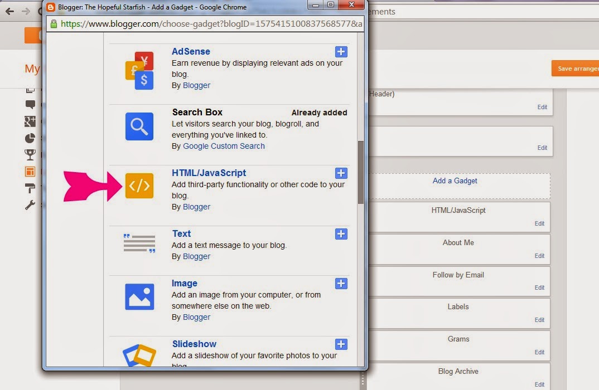Image resolution: width=599 pixels, height=390 pixels.
Task: Select the AdSense currency icon
Action: tap(139, 71)
